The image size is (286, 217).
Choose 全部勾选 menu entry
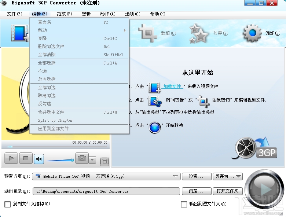pyautogui.click(x=79, y=88)
